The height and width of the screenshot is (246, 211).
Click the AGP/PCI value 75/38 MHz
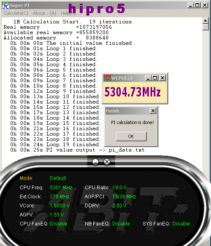coord(124,197)
